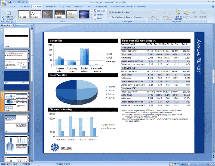Apply the dark blue starry theme thumbnail
This screenshot has width=215, height=166.
click(x=84, y=15)
